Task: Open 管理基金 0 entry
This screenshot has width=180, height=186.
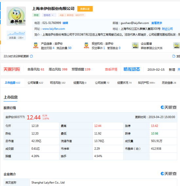Action: pyautogui.click(x=114, y=48)
